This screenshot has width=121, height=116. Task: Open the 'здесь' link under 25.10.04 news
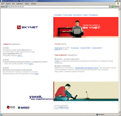[x=20, y=56]
